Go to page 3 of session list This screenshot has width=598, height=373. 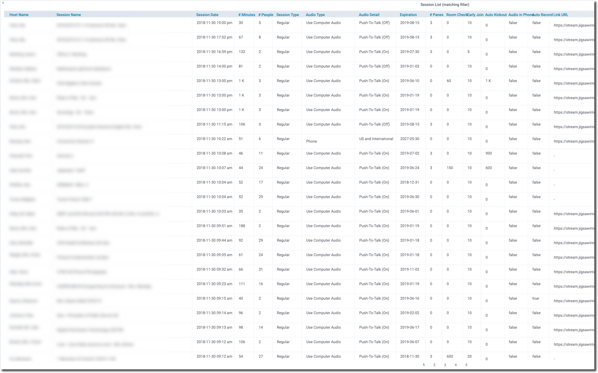[x=445, y=365]
